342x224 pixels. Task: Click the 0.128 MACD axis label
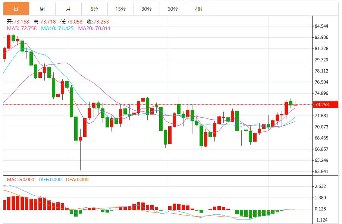pos(320,209)
